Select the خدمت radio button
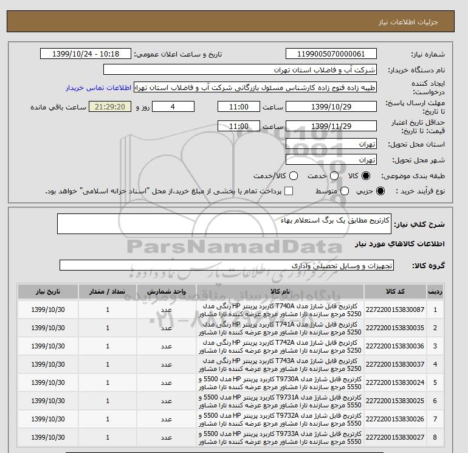This screenshot has height=453, width=468. coord(334,176)
